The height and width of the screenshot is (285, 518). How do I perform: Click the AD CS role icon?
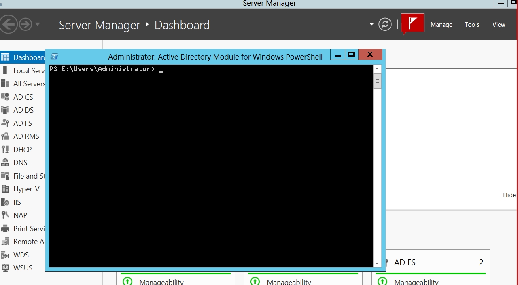pyautogui.click(x=5, y=97)
